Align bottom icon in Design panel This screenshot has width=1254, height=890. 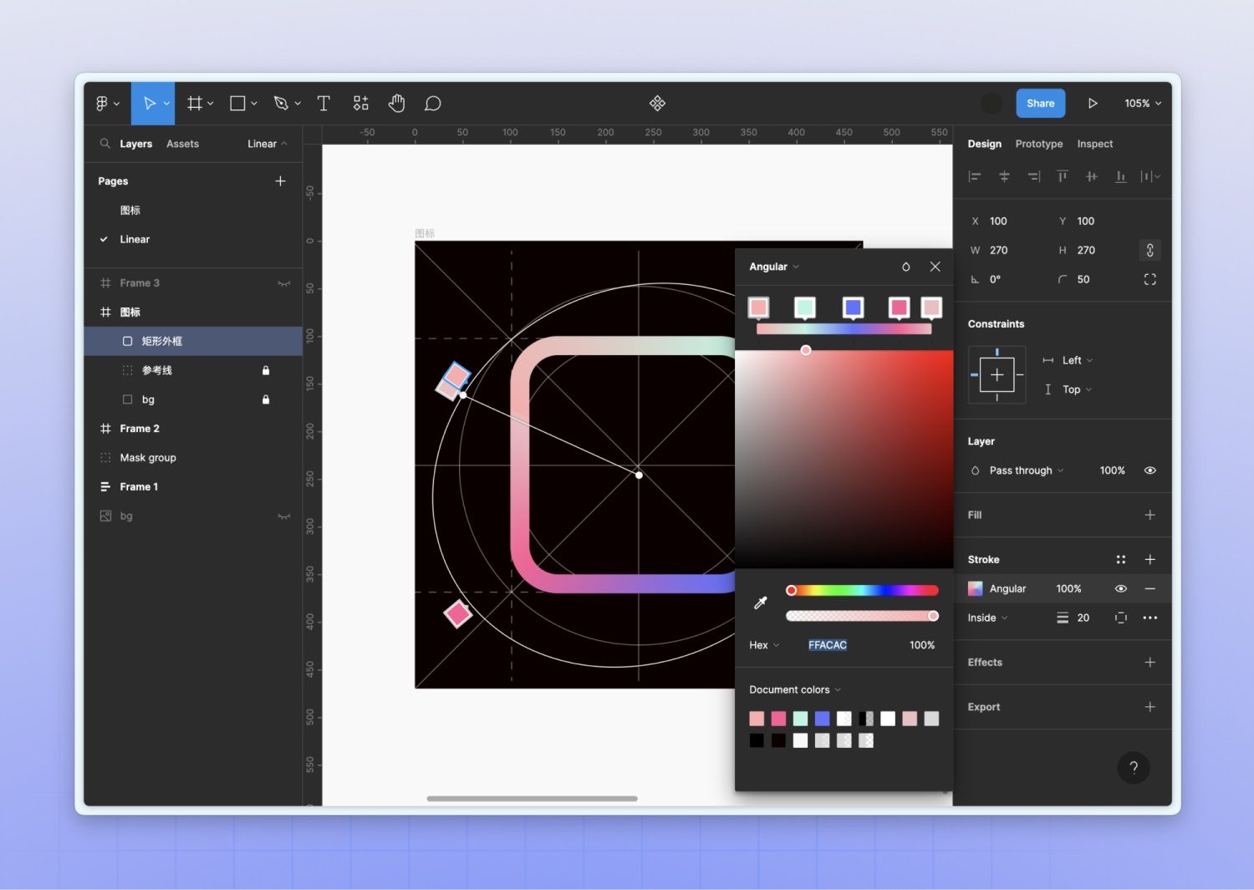pos(1121,176)
